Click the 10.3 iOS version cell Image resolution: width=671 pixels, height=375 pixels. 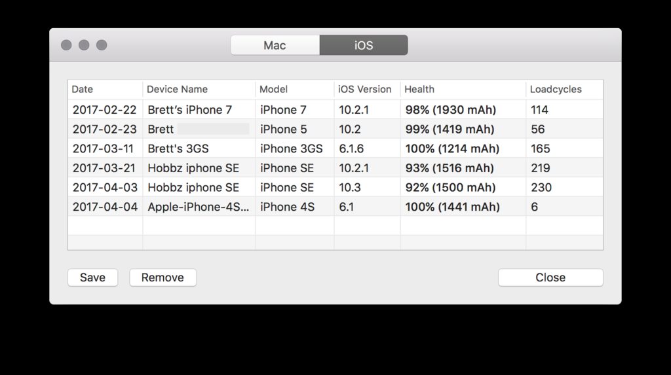[350, 187]
